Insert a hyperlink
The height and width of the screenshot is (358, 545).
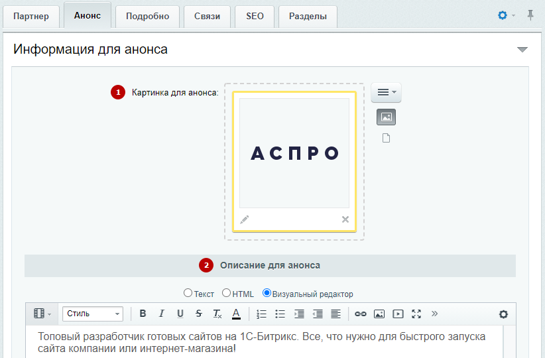[x=361, y=314]
